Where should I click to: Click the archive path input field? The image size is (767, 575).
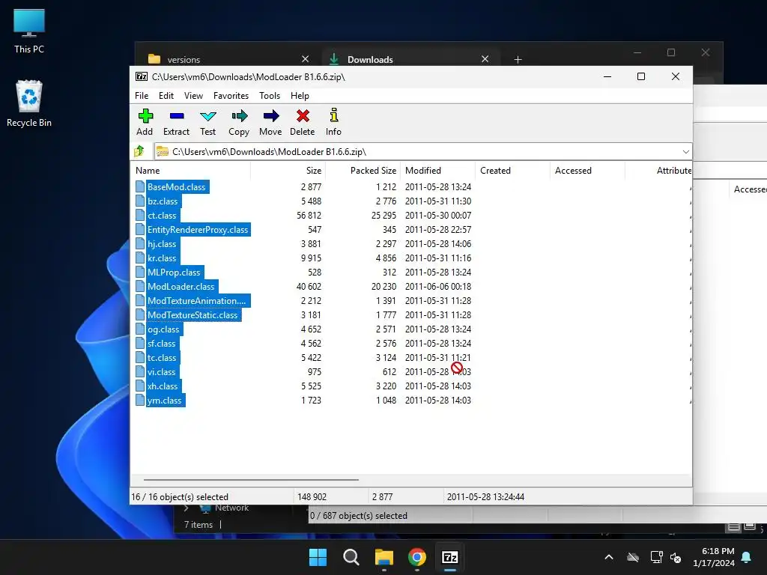(x=423, y=151)
